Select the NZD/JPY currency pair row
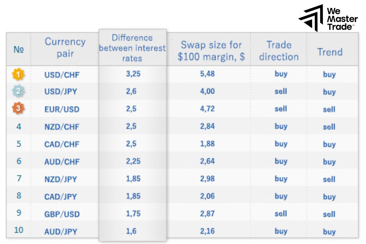Screen dimensions: 366x244 (x=60, y=179)
